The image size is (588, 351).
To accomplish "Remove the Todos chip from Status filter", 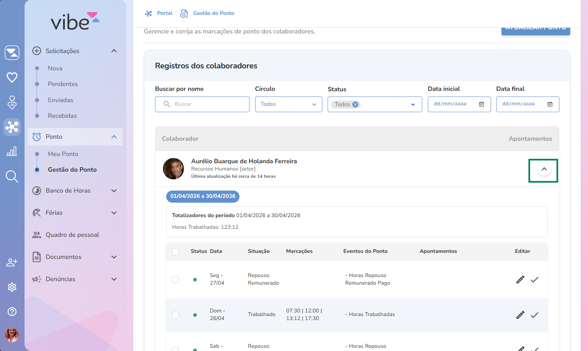I will pyautogui.click(x=355, y=105).
